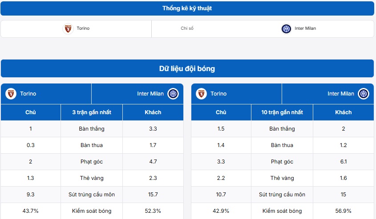Click Torino's Phạt góc value 3.3 in 10-match table
Screen dimensions: 376x219
[x=221, y=162]
